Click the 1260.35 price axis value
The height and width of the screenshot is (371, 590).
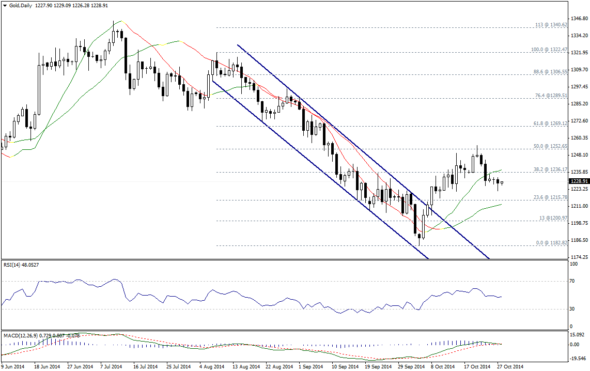pyautogui.click(x=579, y=138)
